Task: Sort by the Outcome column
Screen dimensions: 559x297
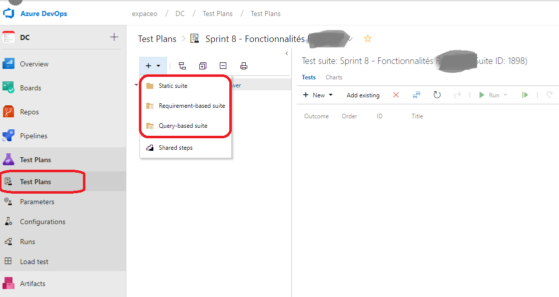Action: (x=316, y=116)
